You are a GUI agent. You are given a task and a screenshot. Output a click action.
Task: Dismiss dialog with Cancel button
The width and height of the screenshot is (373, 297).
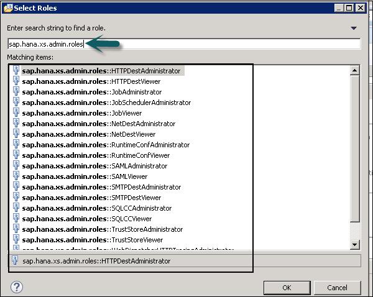click(337, 288)
